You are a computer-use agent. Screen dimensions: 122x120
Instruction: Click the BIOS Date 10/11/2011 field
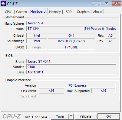coord(71,72)
